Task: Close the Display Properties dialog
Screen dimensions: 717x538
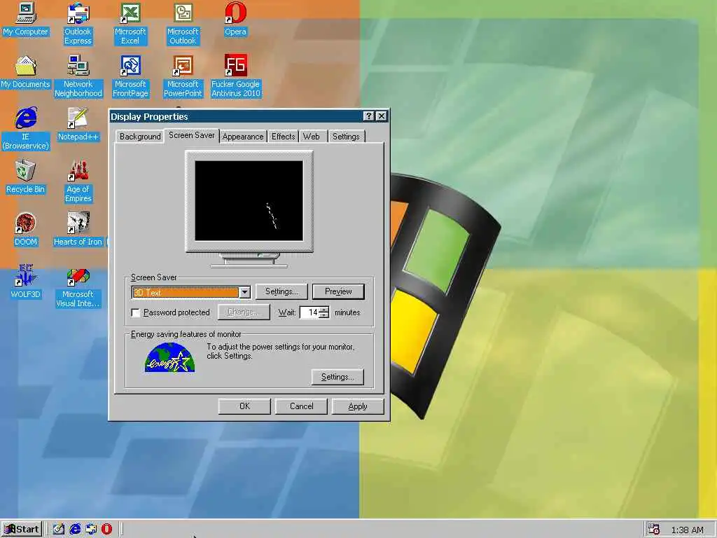Action: [x=382, y=116]
